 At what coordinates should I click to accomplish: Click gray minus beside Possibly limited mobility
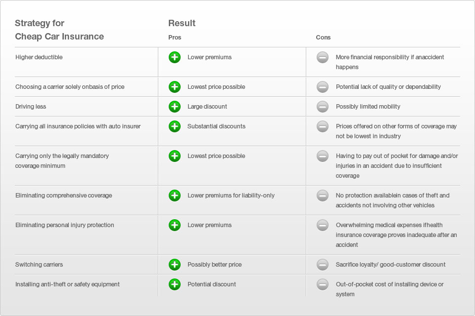click(x=323, y=107)
